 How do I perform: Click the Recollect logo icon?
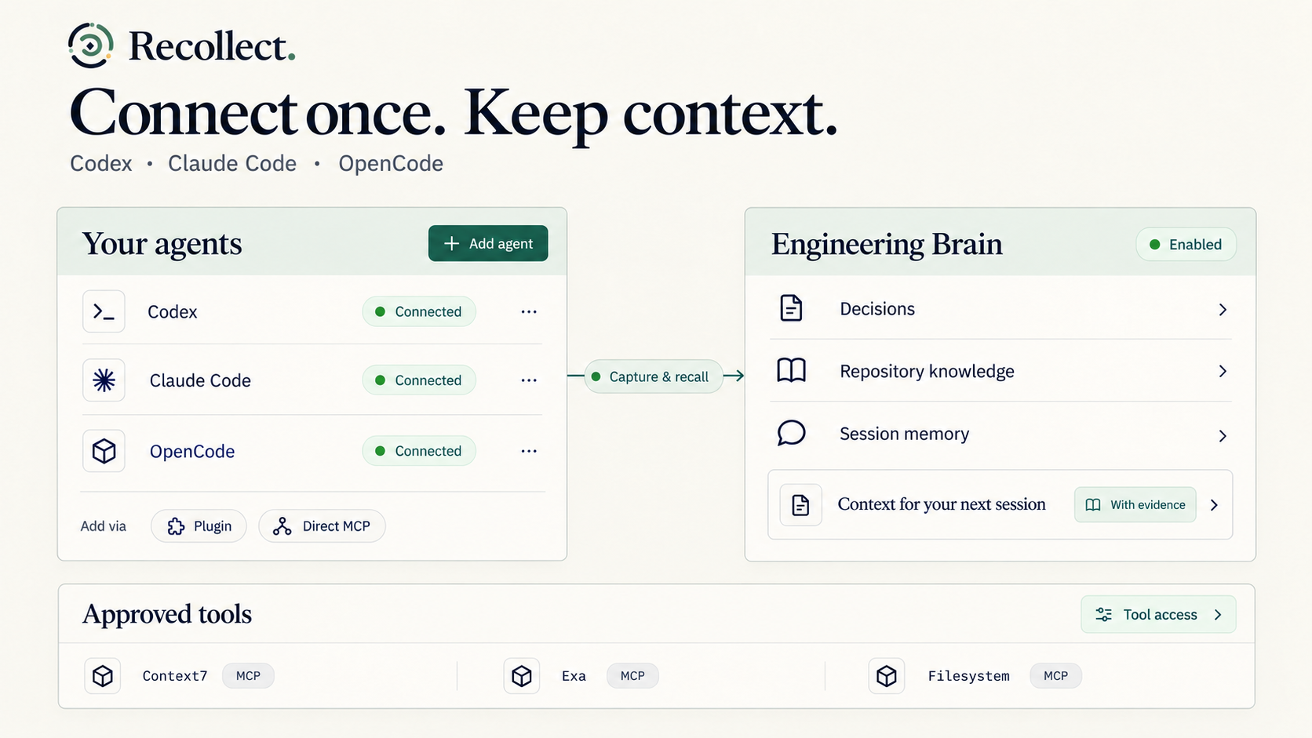[90, 45]
